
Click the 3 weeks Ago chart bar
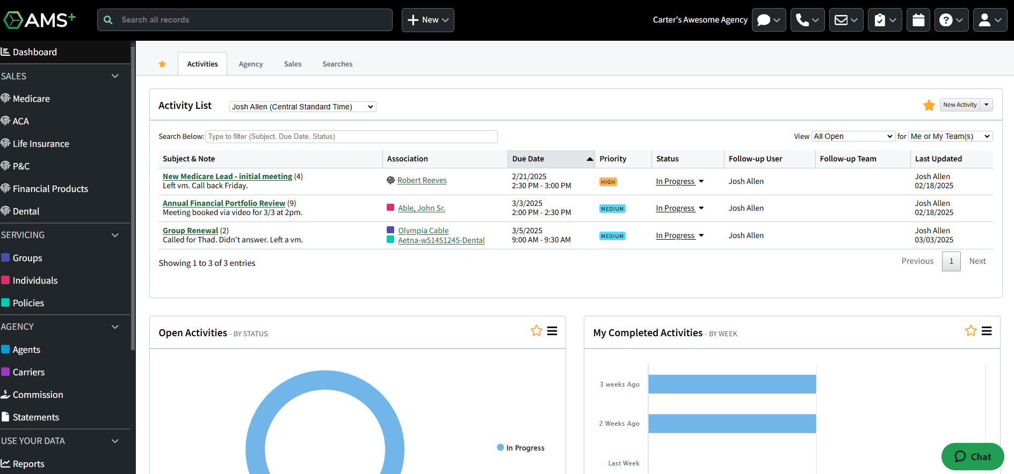(x=731, y=384)
